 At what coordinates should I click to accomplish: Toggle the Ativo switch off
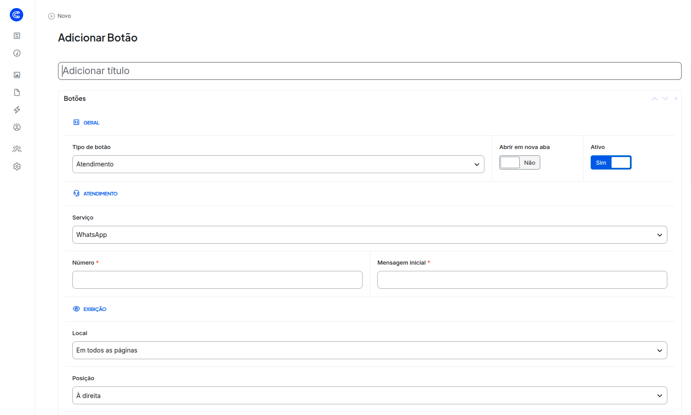[x=611, y=162]
